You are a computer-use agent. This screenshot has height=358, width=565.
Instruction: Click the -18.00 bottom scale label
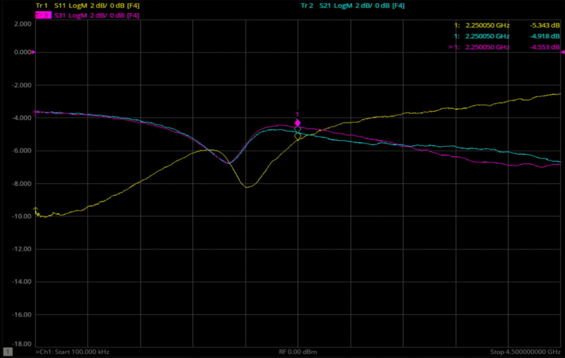coord(21,344)
